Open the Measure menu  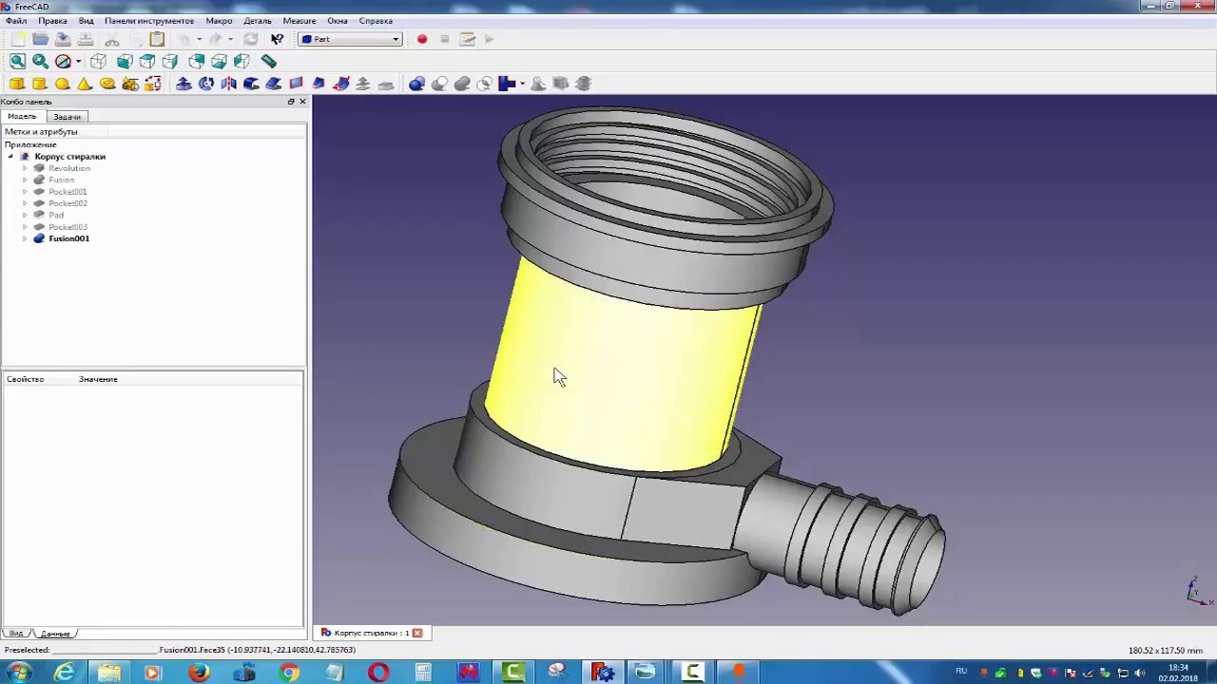pyautogui.click(x=299, y=20)
